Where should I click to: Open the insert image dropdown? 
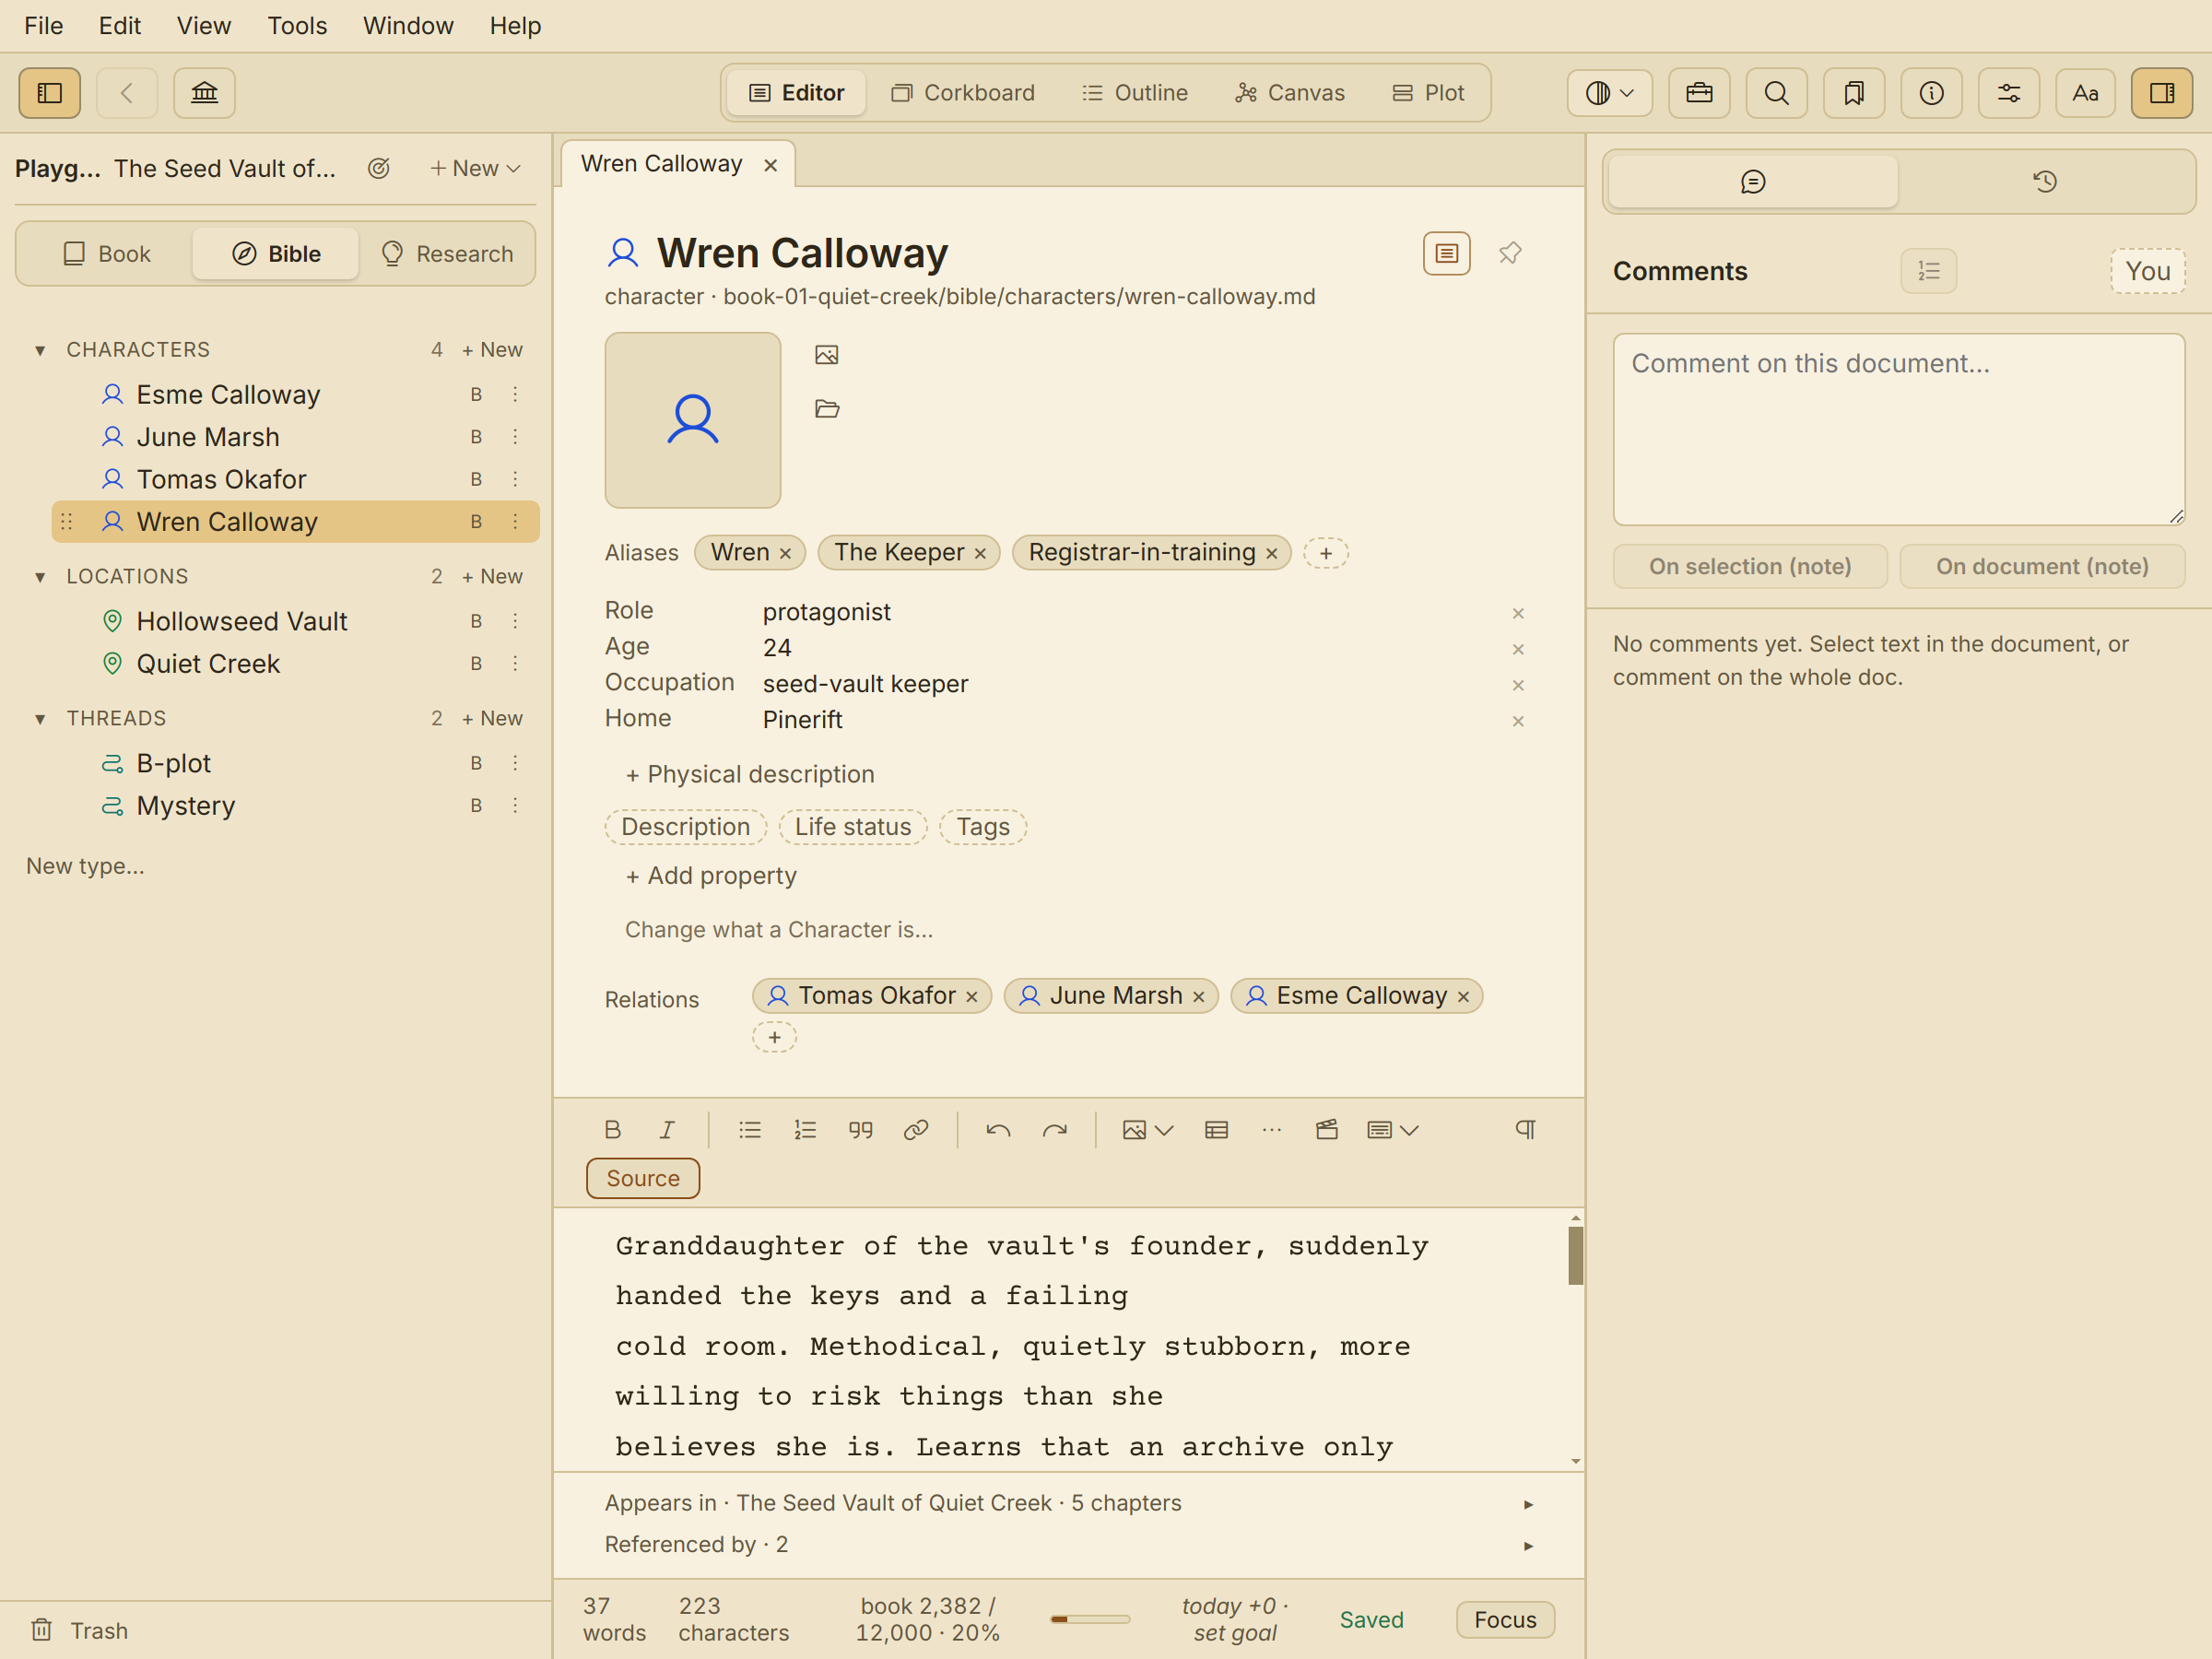tap(1147, 1130)
